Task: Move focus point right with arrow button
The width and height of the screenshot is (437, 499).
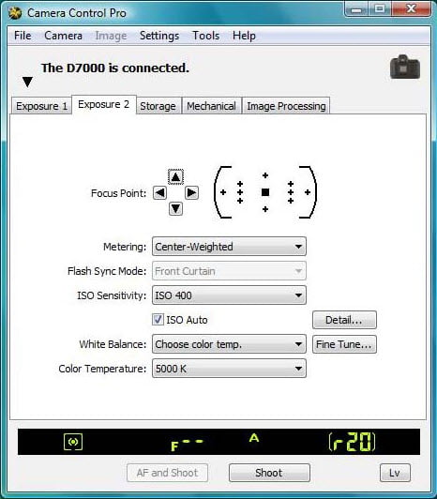Action: [191, 193]
